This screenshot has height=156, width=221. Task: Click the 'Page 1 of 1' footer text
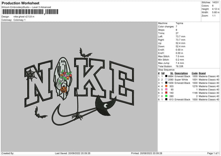click(x=213, y=153)
